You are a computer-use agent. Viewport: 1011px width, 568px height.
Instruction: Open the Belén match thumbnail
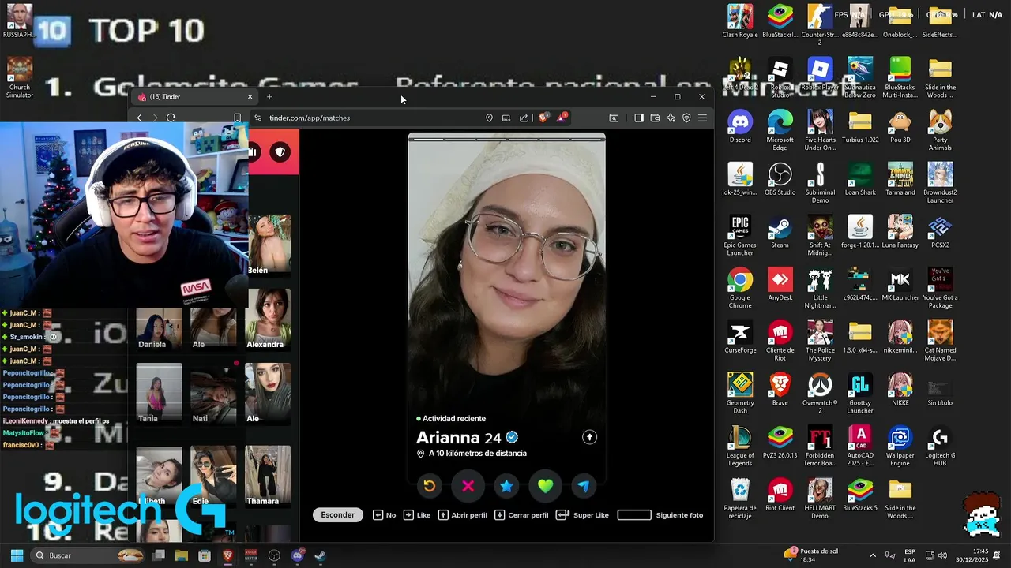pyautogui.click(x=269, y=245)
